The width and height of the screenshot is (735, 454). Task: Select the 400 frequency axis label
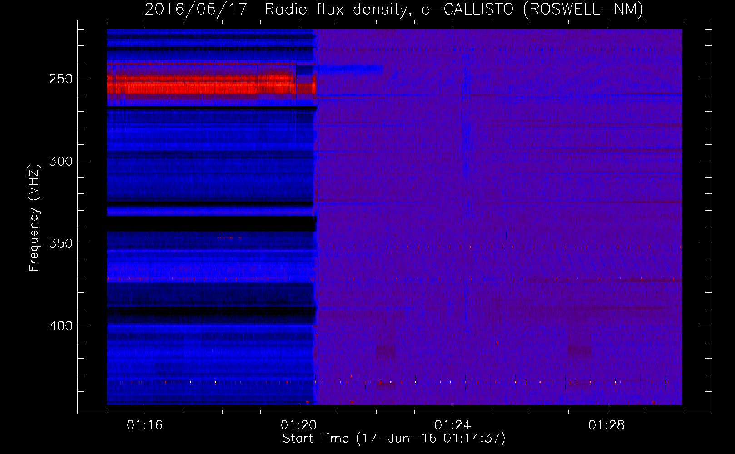click(61, 326)
